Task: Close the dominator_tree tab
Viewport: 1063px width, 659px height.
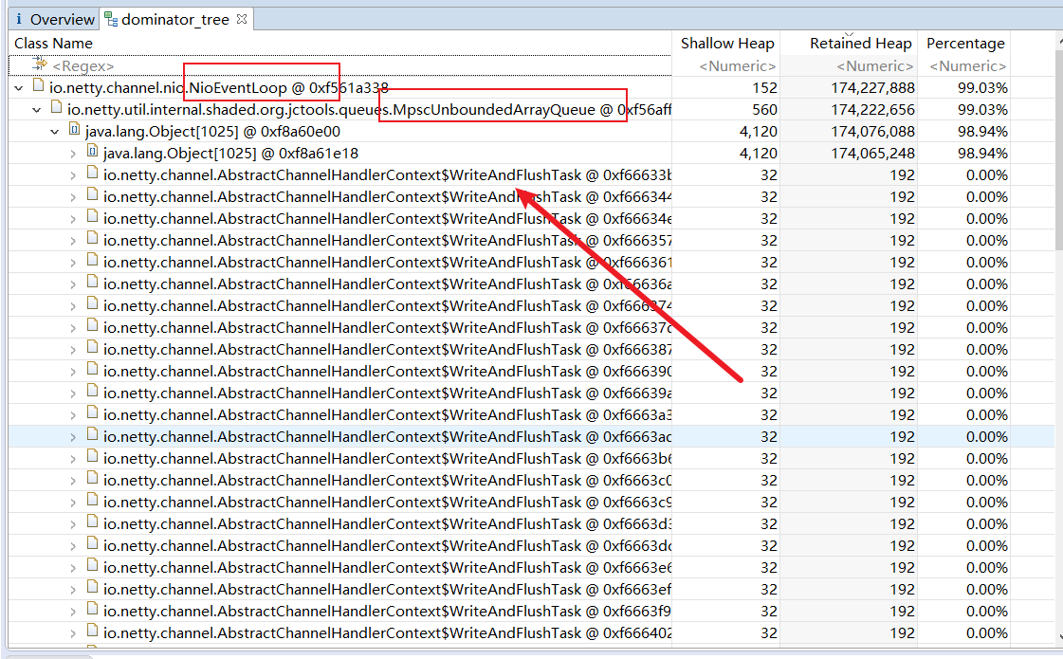Action: pos(241,19)
